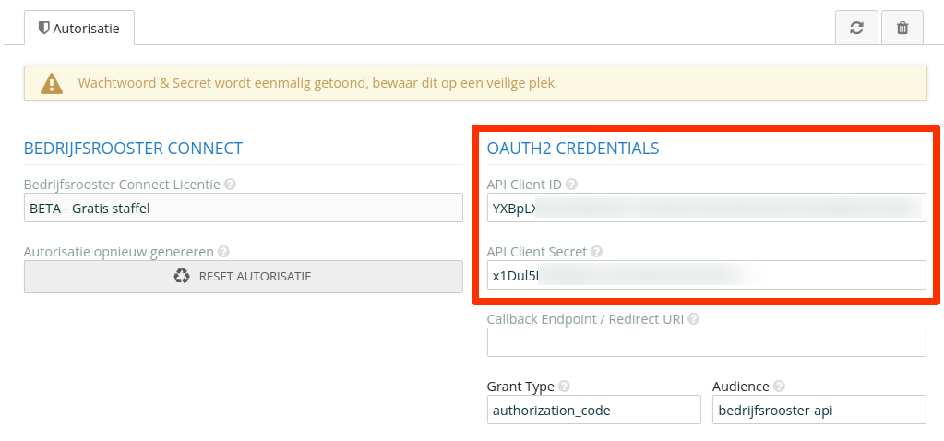Screen dimensions: 944x441
Task: Click the BEDRIJFSROOSTER CONNECT heading
Action: [x=133, y=148]
